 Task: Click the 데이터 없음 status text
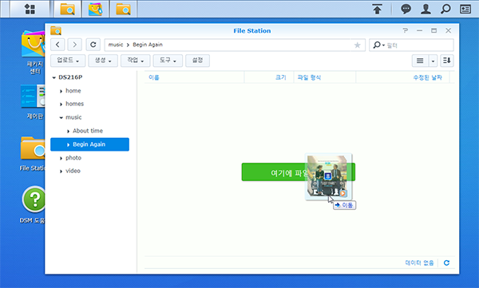419,262
